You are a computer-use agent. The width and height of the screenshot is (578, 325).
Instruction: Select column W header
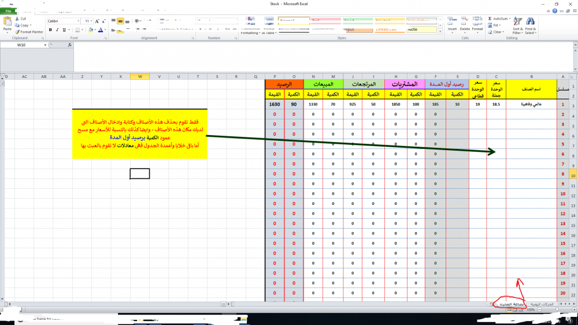[x=140, y=77]
